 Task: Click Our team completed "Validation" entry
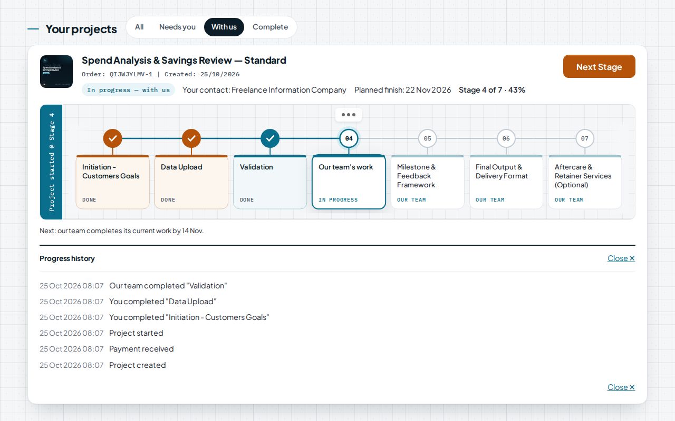coord(168,286)
